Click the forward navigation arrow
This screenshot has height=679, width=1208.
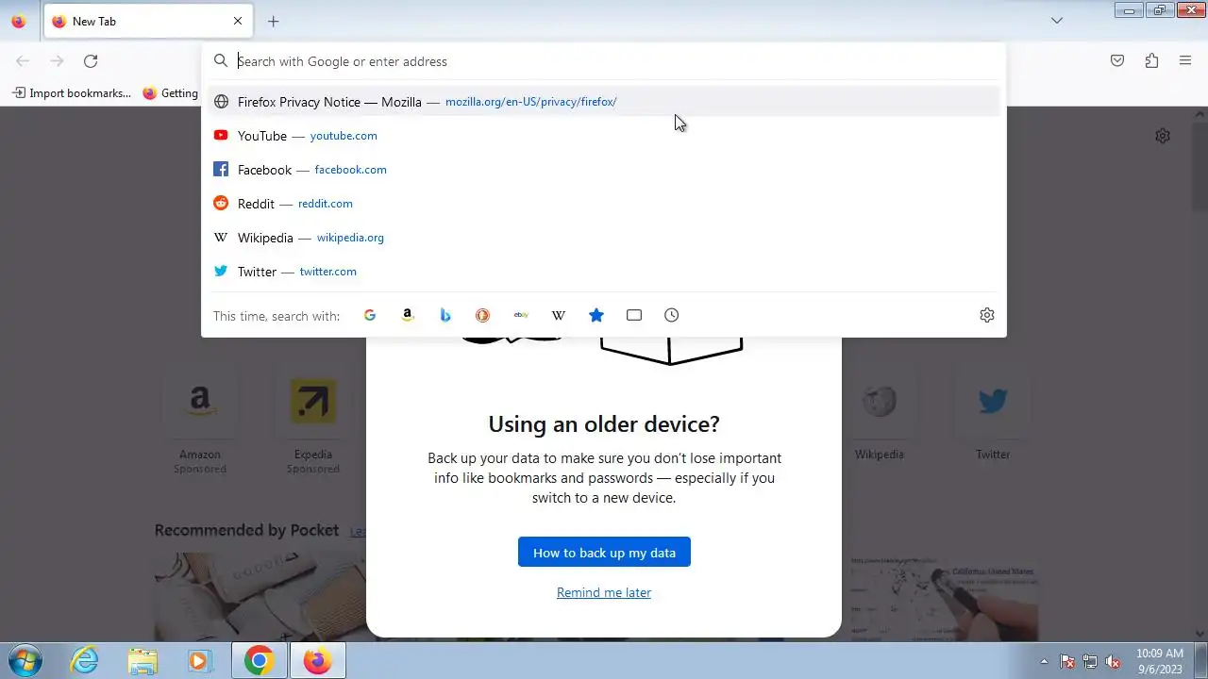click(x=57, y=61)
